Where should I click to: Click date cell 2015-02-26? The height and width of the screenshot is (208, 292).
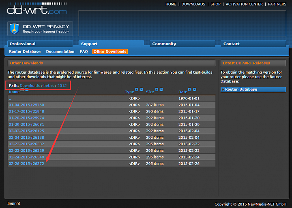pos(189,163)
